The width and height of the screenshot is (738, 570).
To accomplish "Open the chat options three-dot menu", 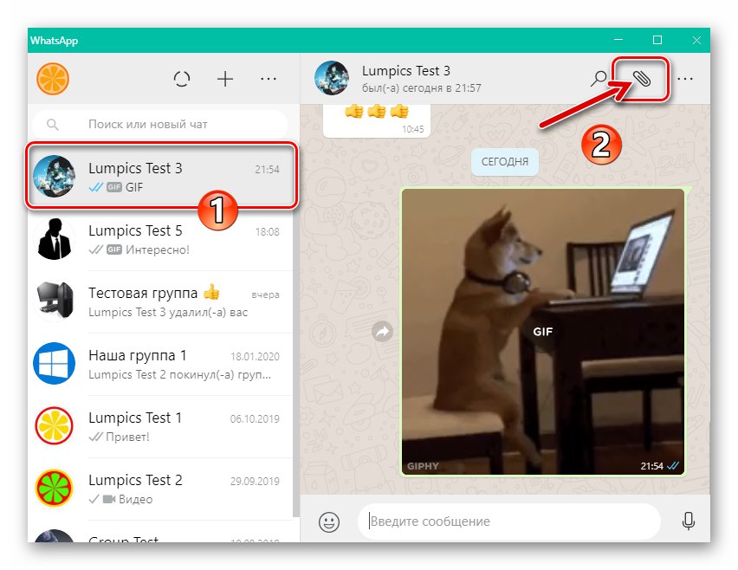I will coord(685,78).
